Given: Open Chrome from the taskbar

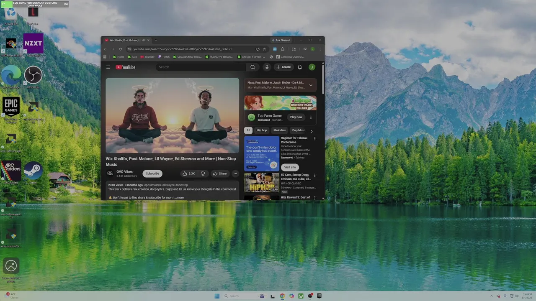Looking at the screenshot, I should pyautogui.click(x=282, y=296).
